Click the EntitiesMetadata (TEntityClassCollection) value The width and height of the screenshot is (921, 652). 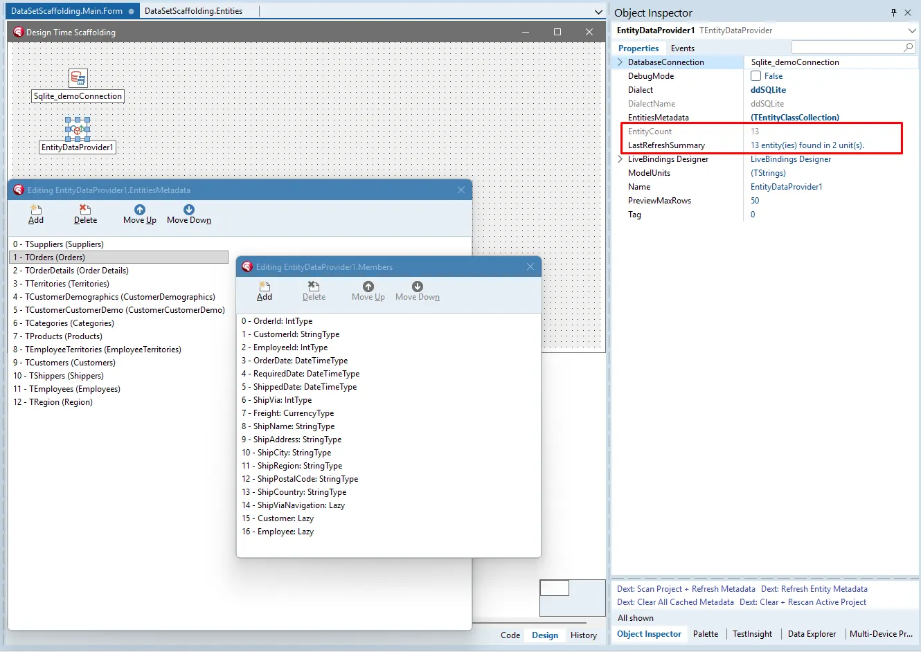tap(795, 118)
